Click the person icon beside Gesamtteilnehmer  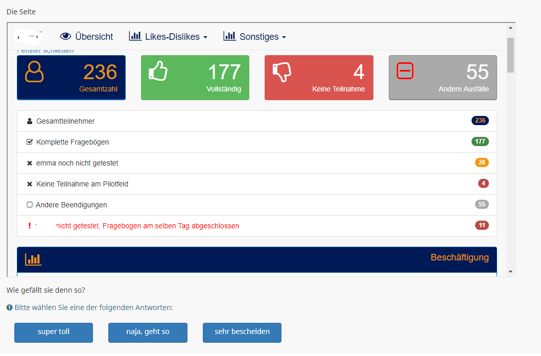29,122
